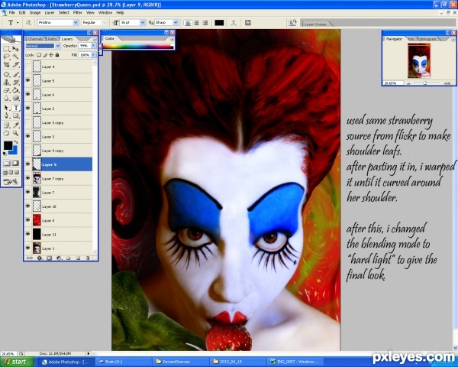
Task: Select the Blur tool
Action: (x=6, y=98)
